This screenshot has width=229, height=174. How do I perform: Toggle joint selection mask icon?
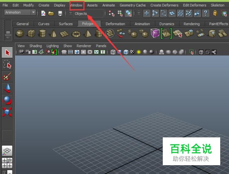click(x=155, y=13)
